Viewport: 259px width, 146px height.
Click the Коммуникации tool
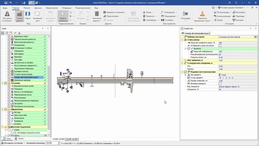[x=222, y=16]
